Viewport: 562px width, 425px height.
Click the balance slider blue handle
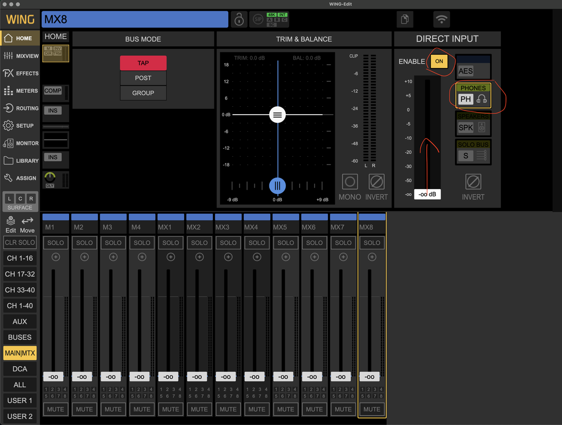coord(277,185)
